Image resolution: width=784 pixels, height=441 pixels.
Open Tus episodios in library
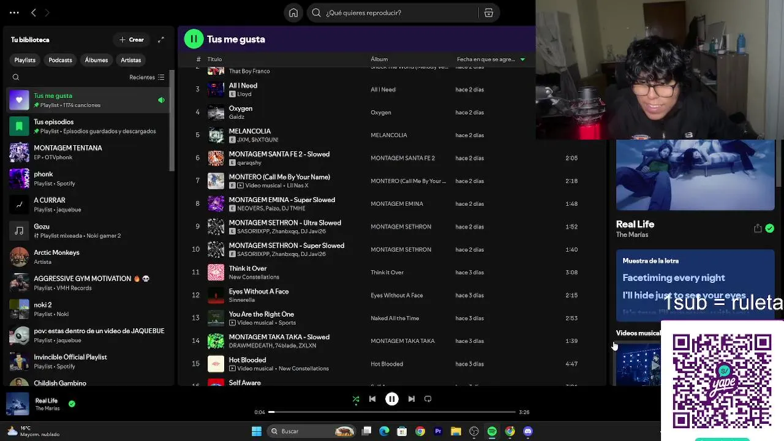[x=88, y=126]
